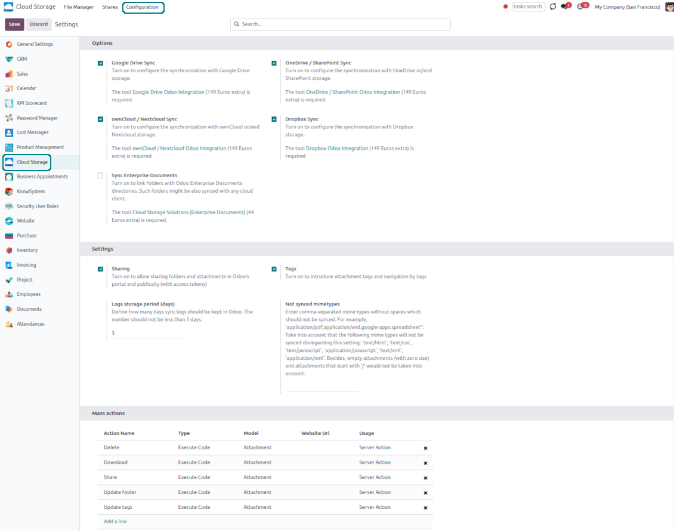Disable the Google Drive Sync checkbox
Viewport: 674px width, 531px height.
(101, 63)
